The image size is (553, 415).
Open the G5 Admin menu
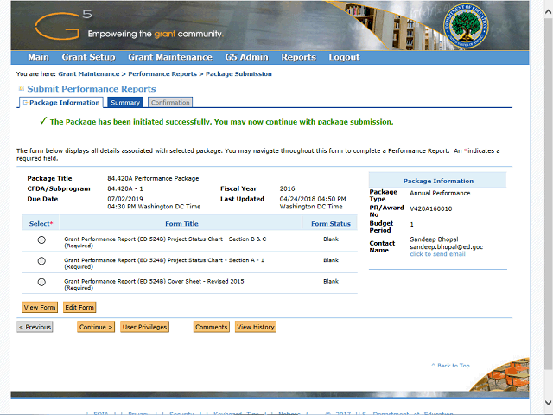point(246,57)
